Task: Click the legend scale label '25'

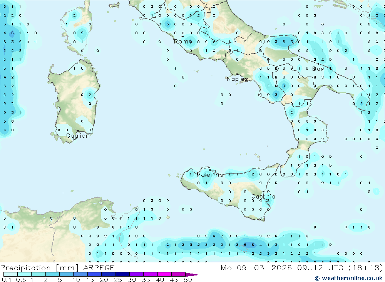Action: (x=118, y=280)
